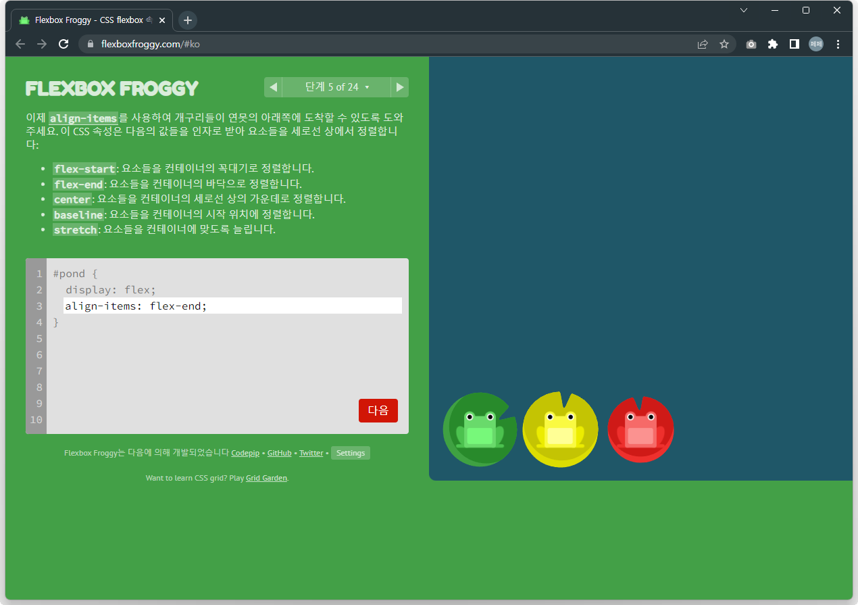Go forward in browser
This screenshot has width=858, height=605.
(42, 44)
